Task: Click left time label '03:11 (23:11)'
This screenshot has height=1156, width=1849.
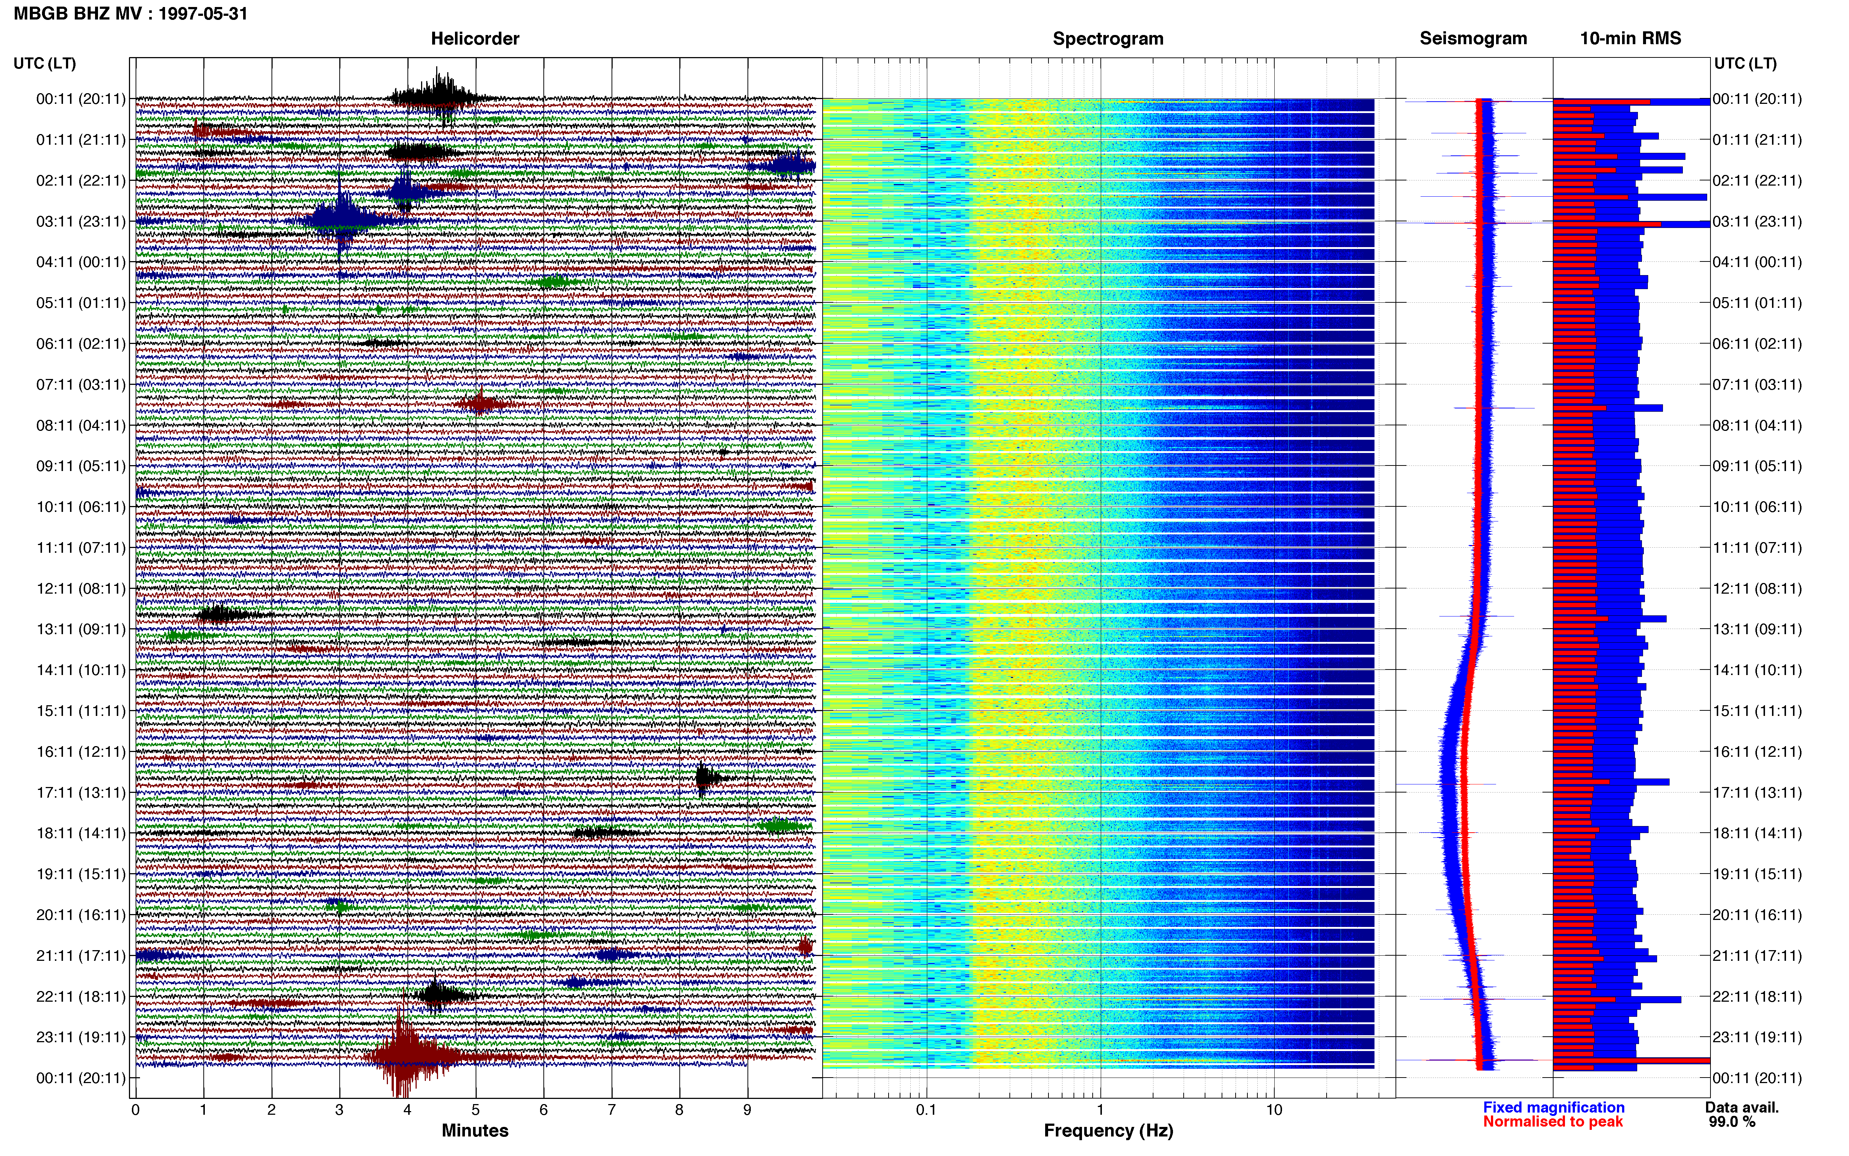Action: (80, 222)
